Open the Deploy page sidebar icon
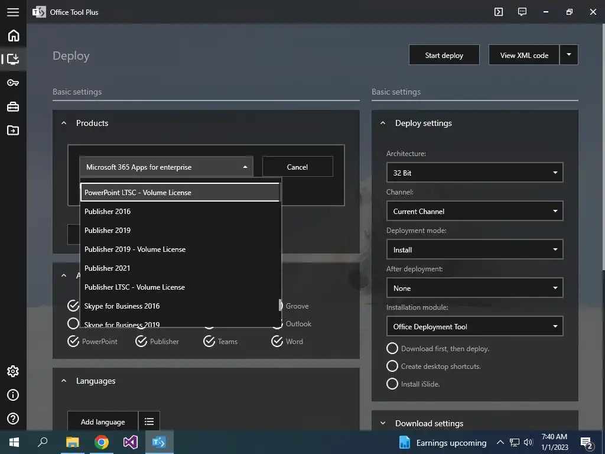 tap(13, 59)
